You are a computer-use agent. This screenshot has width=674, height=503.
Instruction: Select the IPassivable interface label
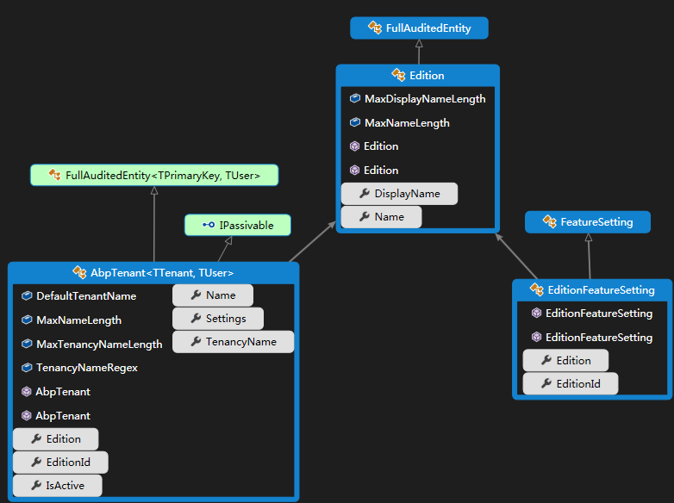click(247, 226)
